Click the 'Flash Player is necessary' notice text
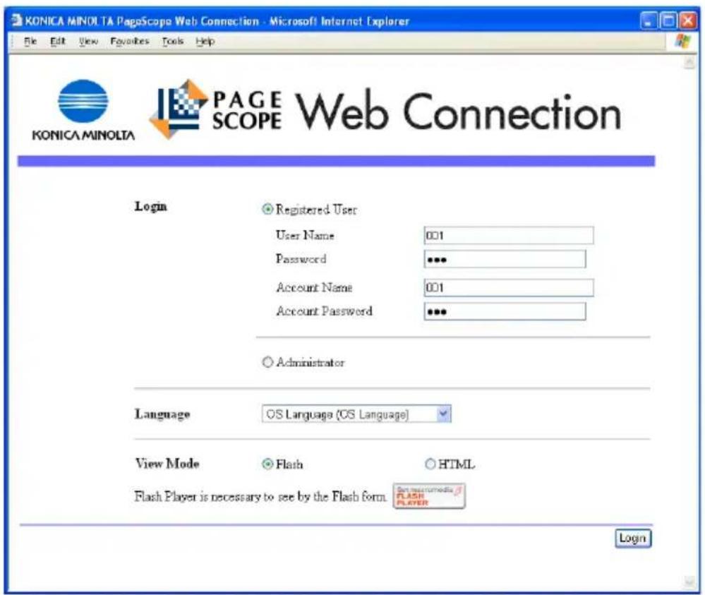Image resolution: width=705 pixels, height=595 pixels. tap(260, 496)
